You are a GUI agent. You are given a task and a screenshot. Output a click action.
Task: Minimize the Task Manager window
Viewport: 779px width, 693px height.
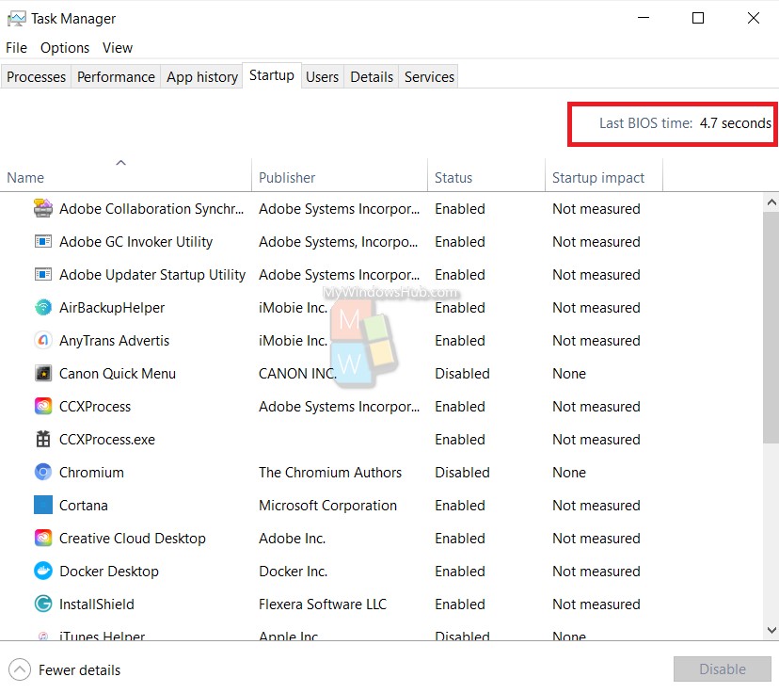point(644,19)
